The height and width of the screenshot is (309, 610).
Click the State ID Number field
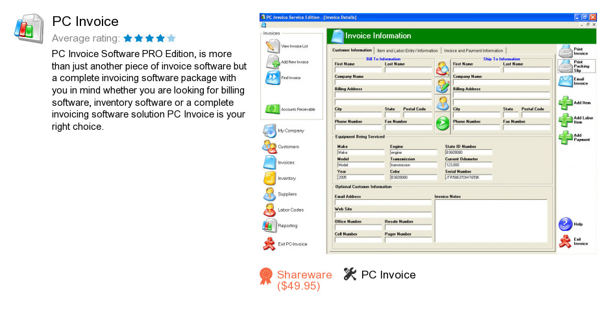pyautogui.click(x=469, y=153)
